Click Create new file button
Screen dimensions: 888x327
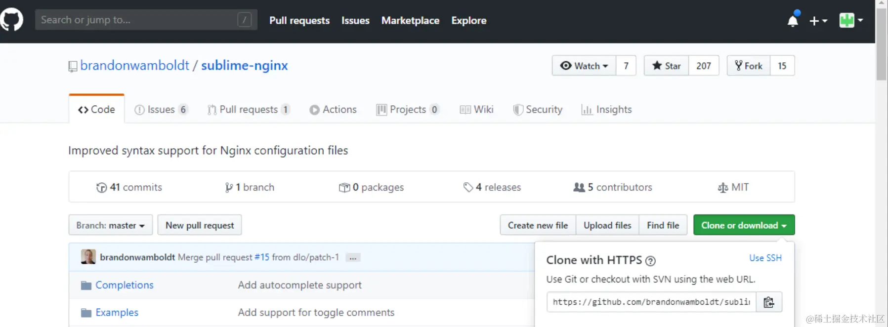pos(538,225)
